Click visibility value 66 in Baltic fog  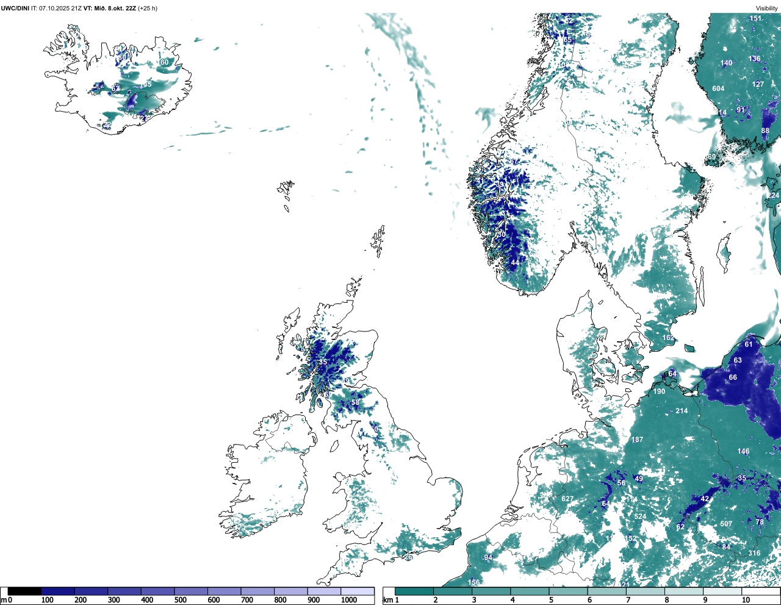pos(733,377)
